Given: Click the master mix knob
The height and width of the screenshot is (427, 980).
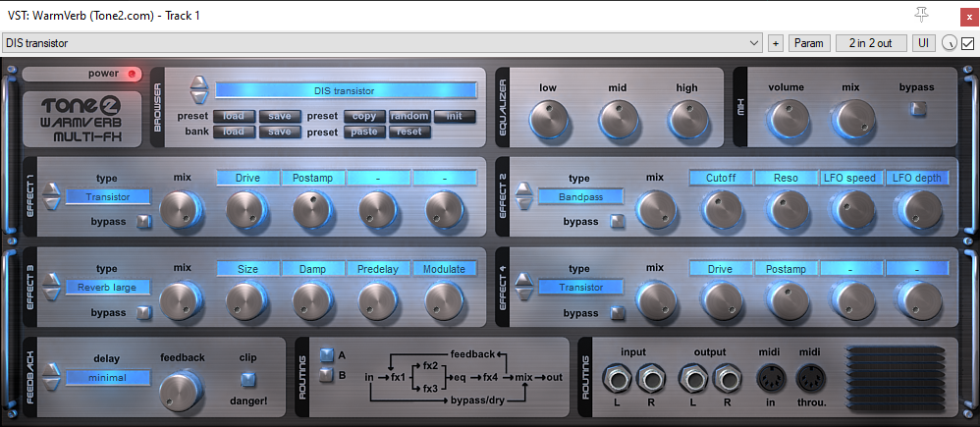Looking at the screenshot, I should [x=856, y=118].
